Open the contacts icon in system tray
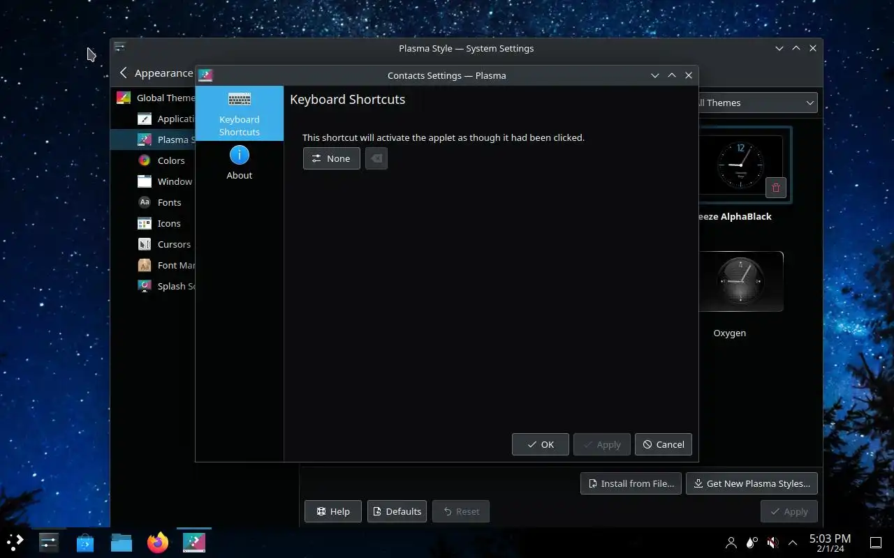This screenshot has height=558, width=894. pyautogui.click(x=731, y=543)
